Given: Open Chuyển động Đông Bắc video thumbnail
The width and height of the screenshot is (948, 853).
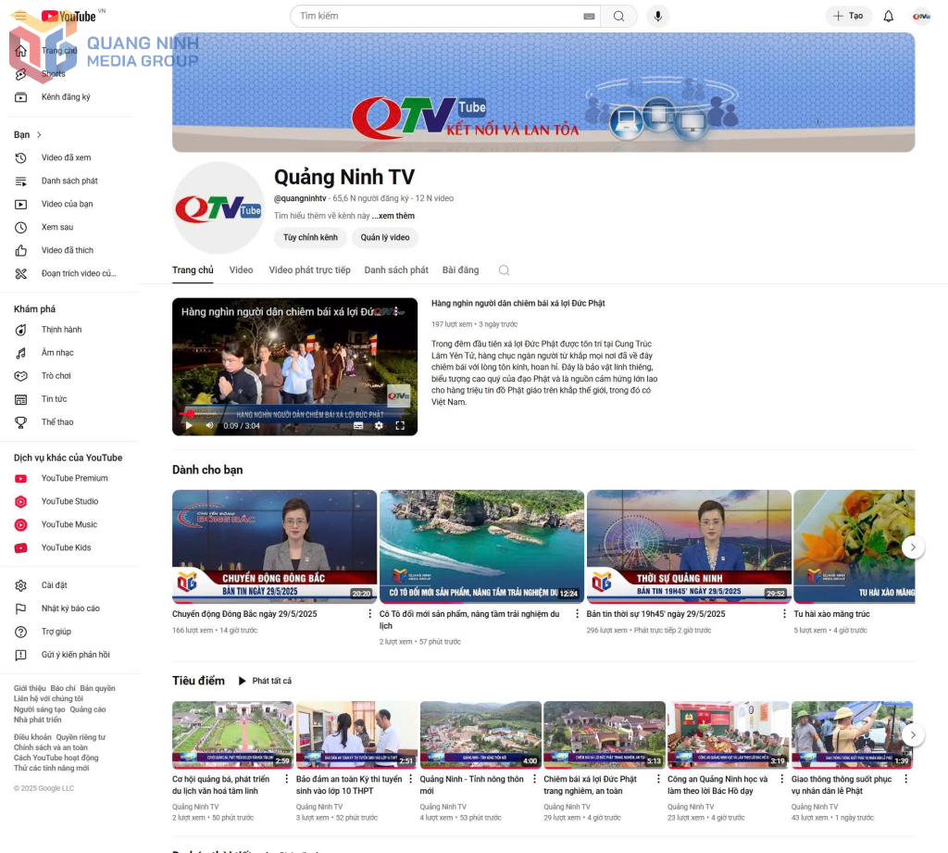Looking at the screenshot, I should click(274, 546).
